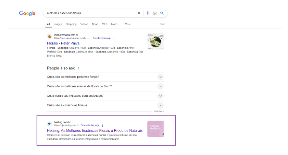The width and height of the screenshot is (288, 155).
Task: Switch to the Shopping tab
Action: tap(71, 24)
